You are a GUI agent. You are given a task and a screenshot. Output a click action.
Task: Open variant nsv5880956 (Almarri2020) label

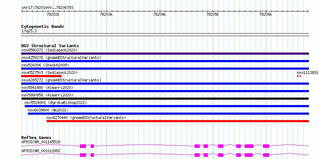47,95
